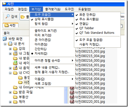Open the 즐겨찾기(A) menu
This screenshot has height=107, width=128.
coord(53,9)
